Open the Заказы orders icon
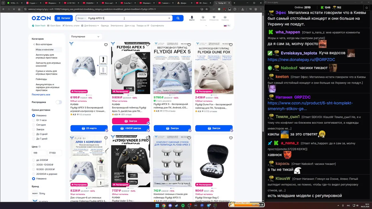 (203, 18)
